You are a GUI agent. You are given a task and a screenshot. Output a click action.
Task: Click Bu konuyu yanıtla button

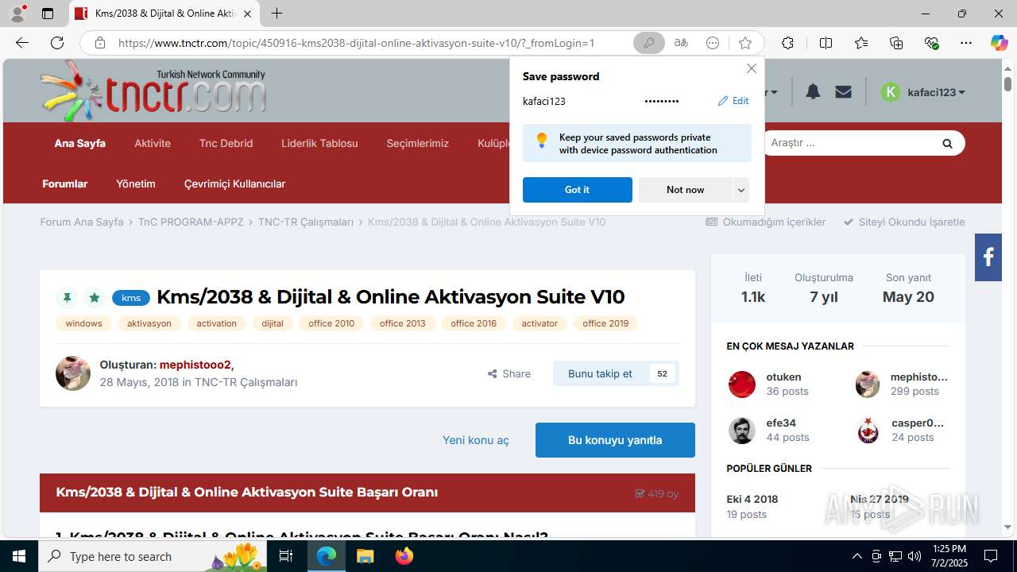(615, 440)
